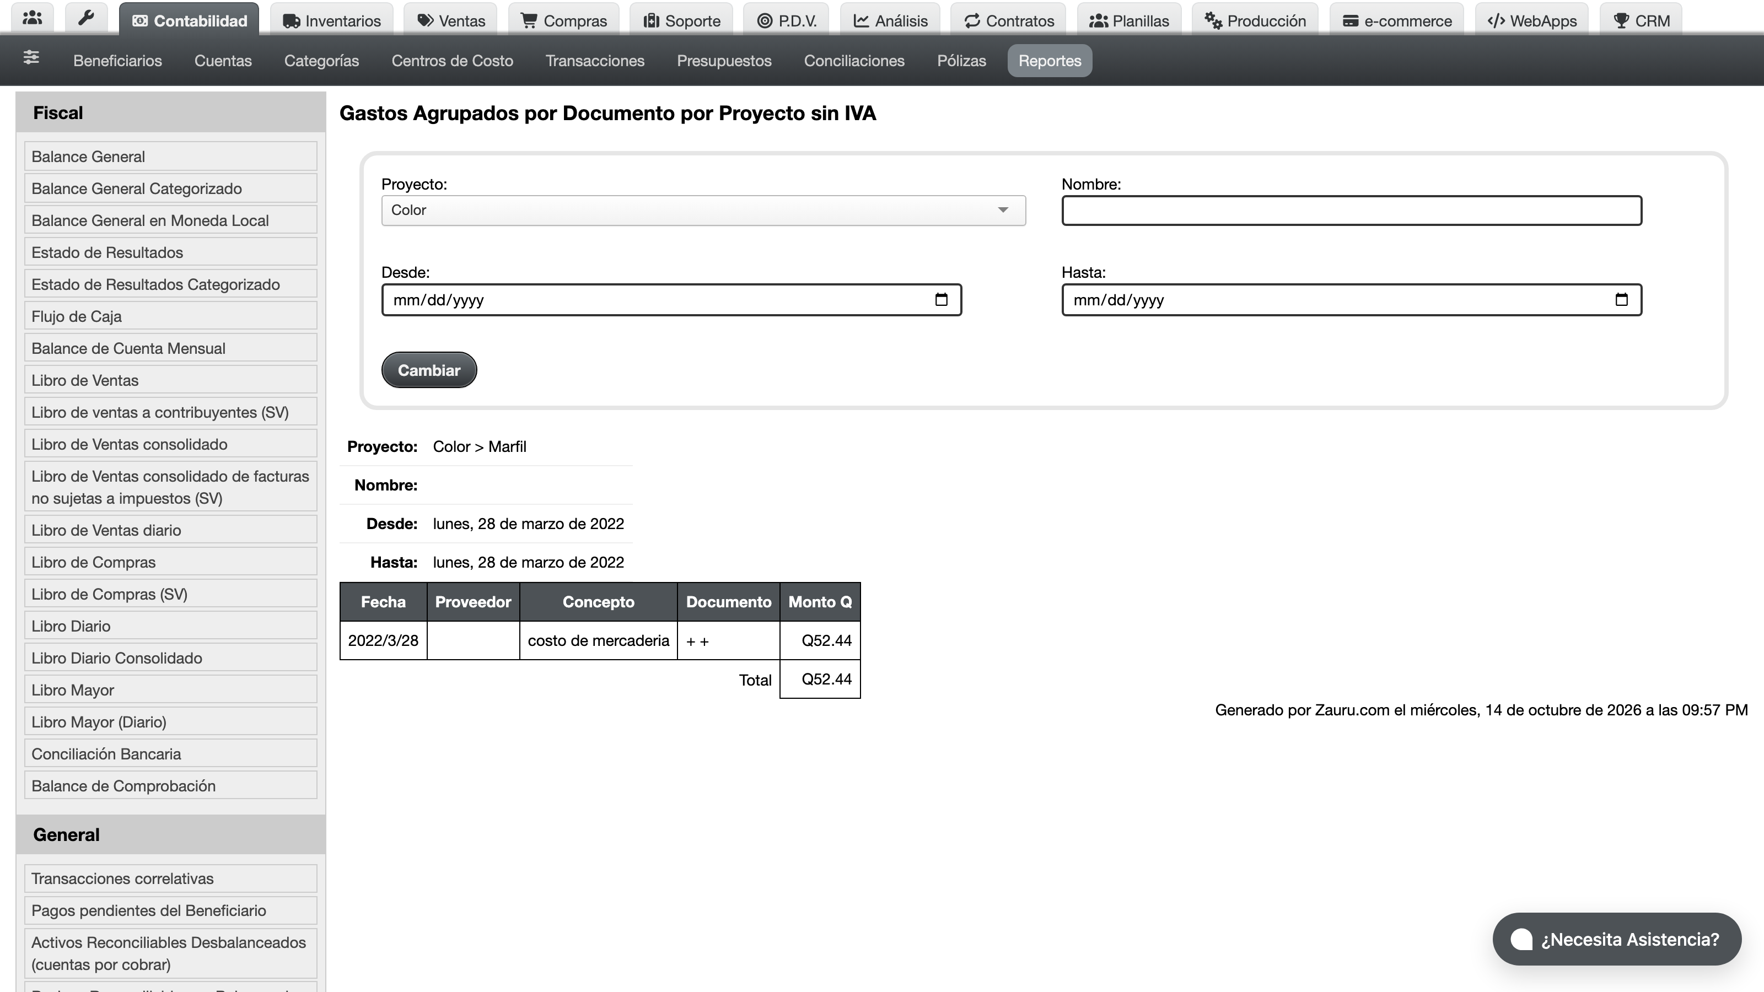Open Centros de Costo submenu item
Screen dimensions: 1764x992
(x=452, y=60)
